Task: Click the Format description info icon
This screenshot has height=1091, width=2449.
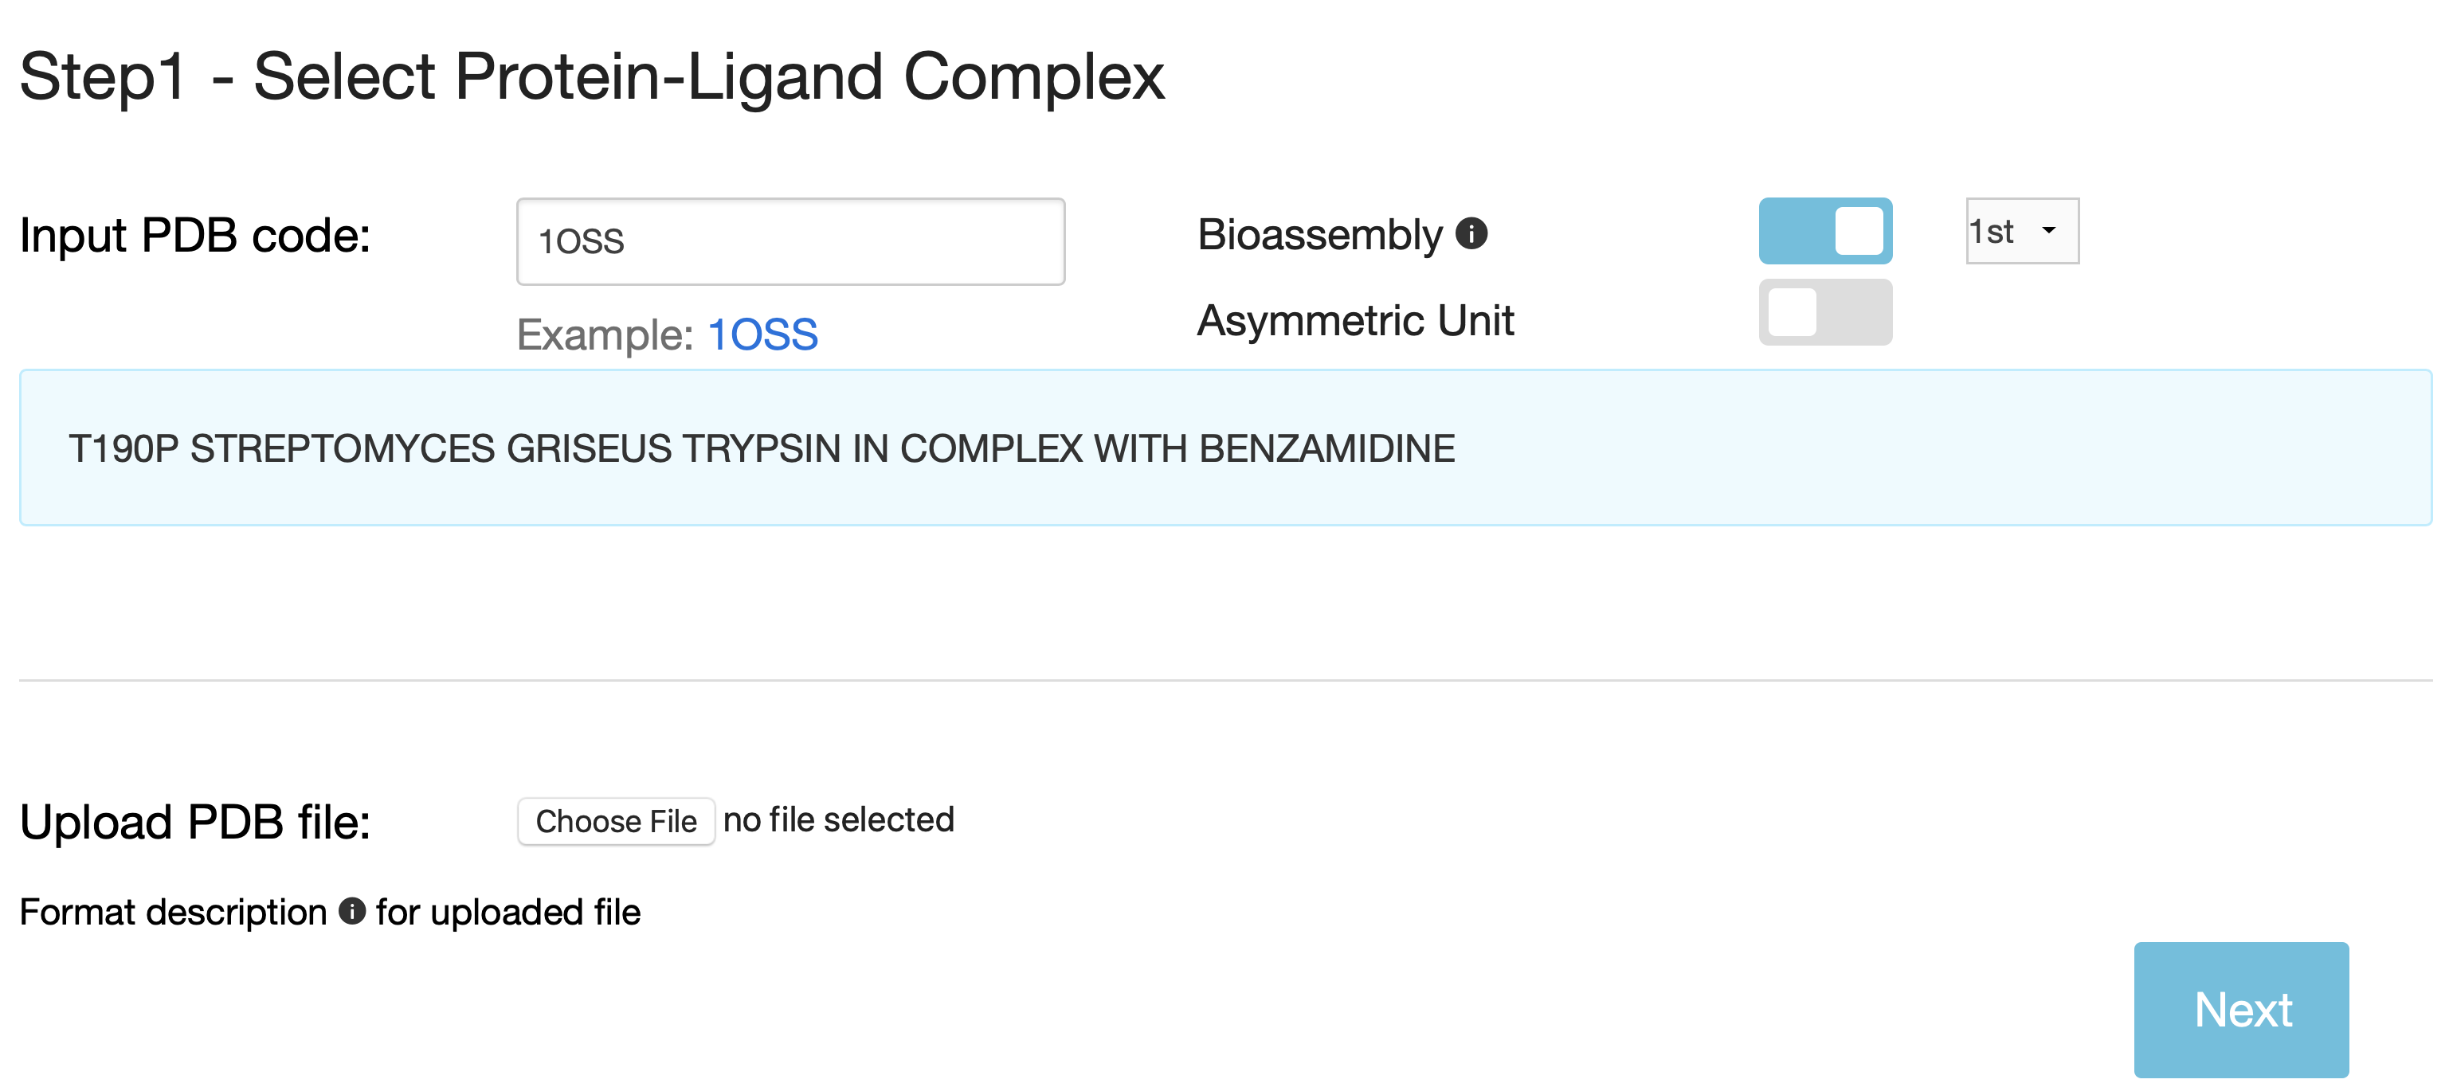Action: (x=352, y=911)
